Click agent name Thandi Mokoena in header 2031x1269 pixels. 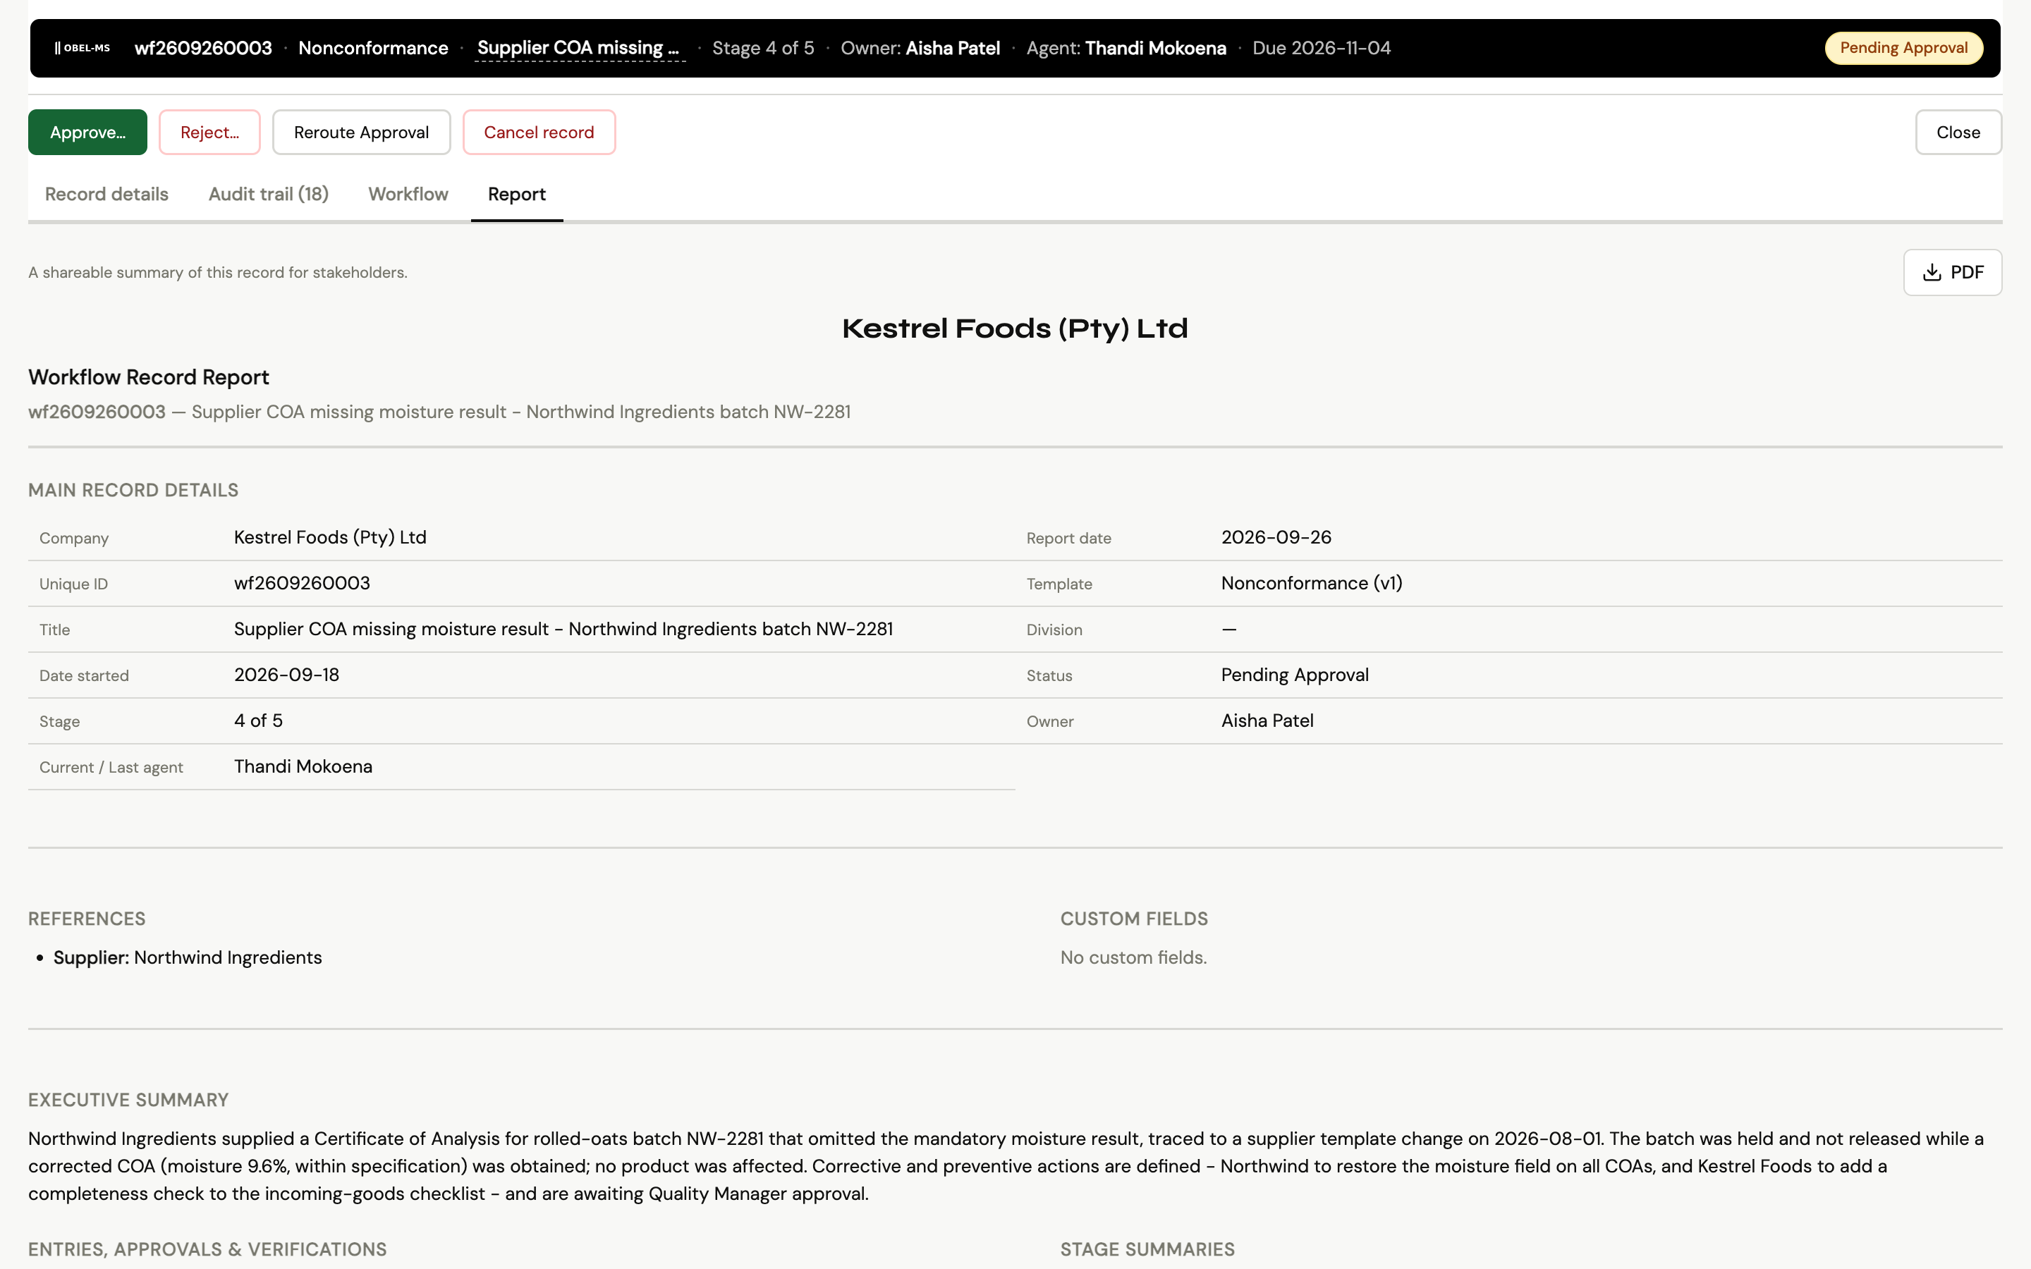coord(1156,48)
